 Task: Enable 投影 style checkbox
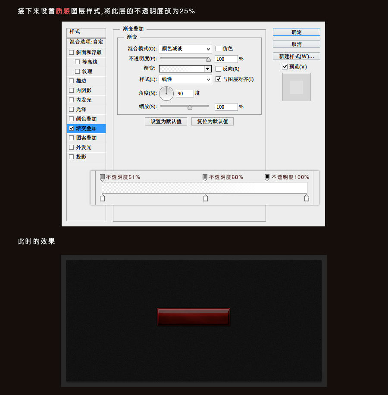(x=72, y=157)
